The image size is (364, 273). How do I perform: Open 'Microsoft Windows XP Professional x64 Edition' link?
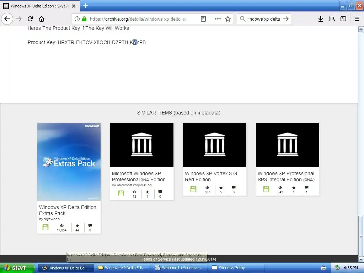(x=139, y=176)
